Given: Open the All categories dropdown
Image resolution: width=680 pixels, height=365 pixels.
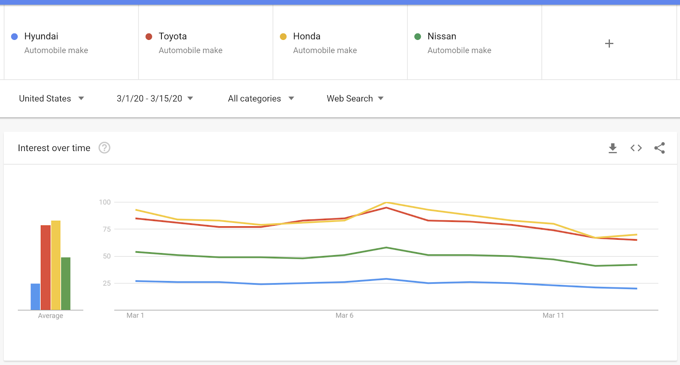Looking at the screenshot, I should (261, 98).
